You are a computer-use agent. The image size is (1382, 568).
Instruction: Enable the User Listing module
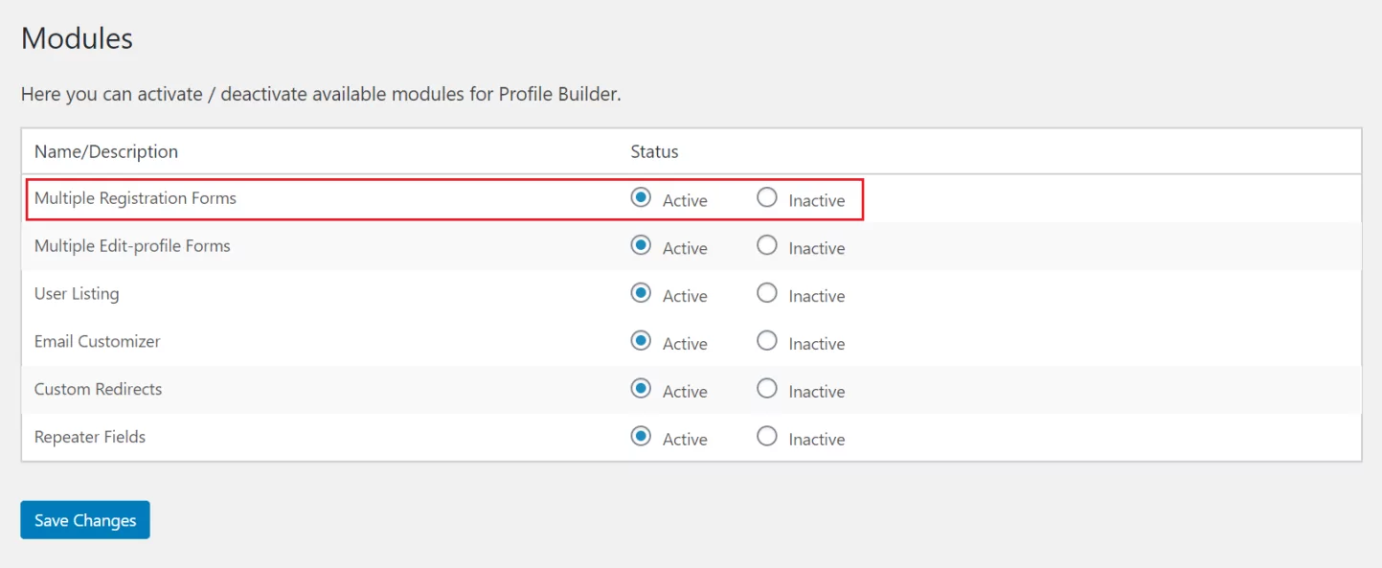641,293
